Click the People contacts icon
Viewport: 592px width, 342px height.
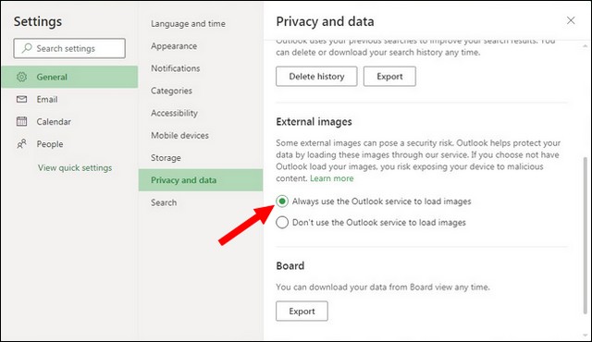[x=21, y=143]
